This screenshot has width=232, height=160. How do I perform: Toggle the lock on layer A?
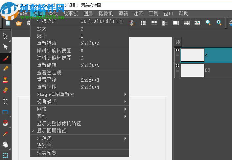pos(177,55)
